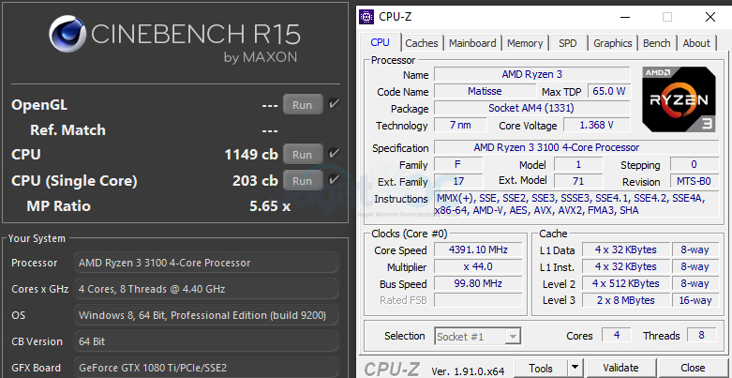Click the Validate button

620,369
